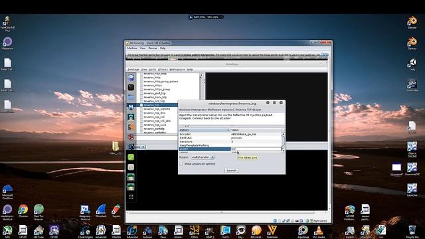The image size is (425, 239).
Task: Open the Start Tor Browser shortcut
Action: pos(39,211)
